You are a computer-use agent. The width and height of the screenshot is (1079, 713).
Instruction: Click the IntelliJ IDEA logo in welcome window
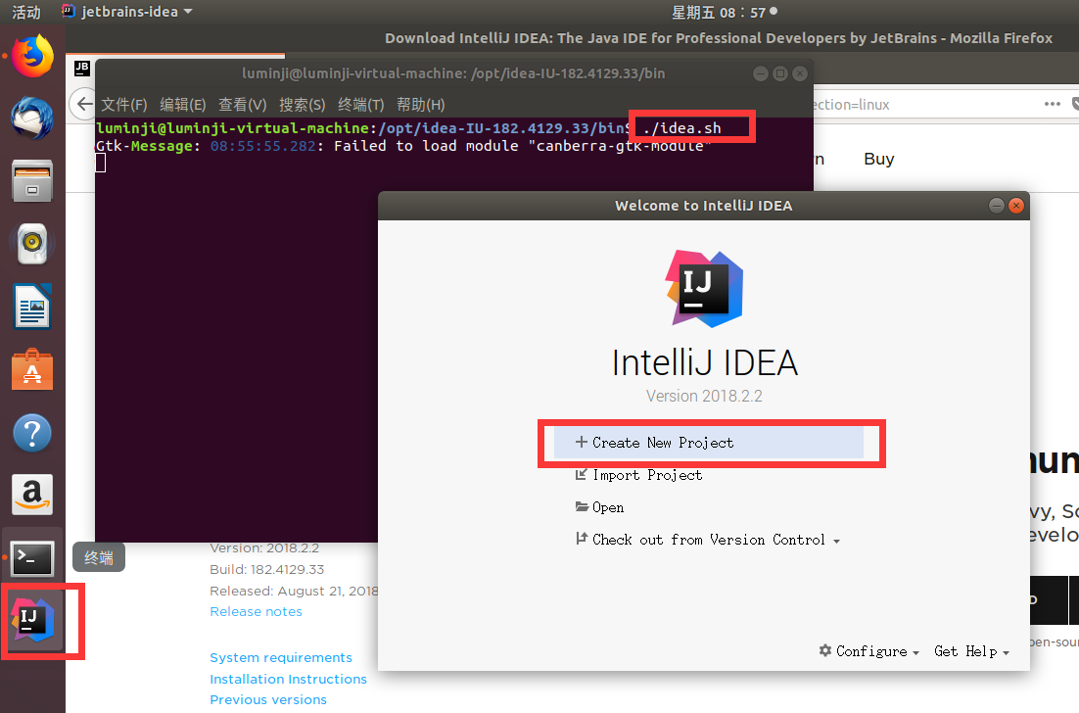pyautogui.click(x=704, y=288)
